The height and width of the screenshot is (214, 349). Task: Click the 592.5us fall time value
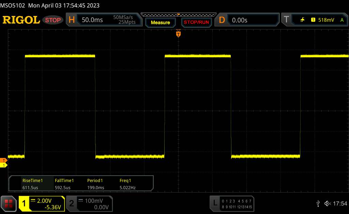tap(63, 188)
